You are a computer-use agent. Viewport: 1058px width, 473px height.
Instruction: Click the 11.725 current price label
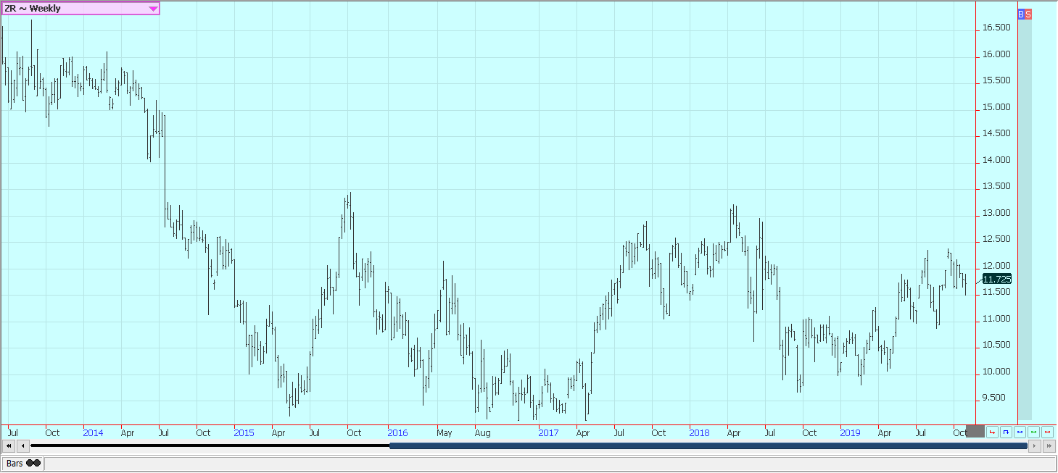[996, 279]
